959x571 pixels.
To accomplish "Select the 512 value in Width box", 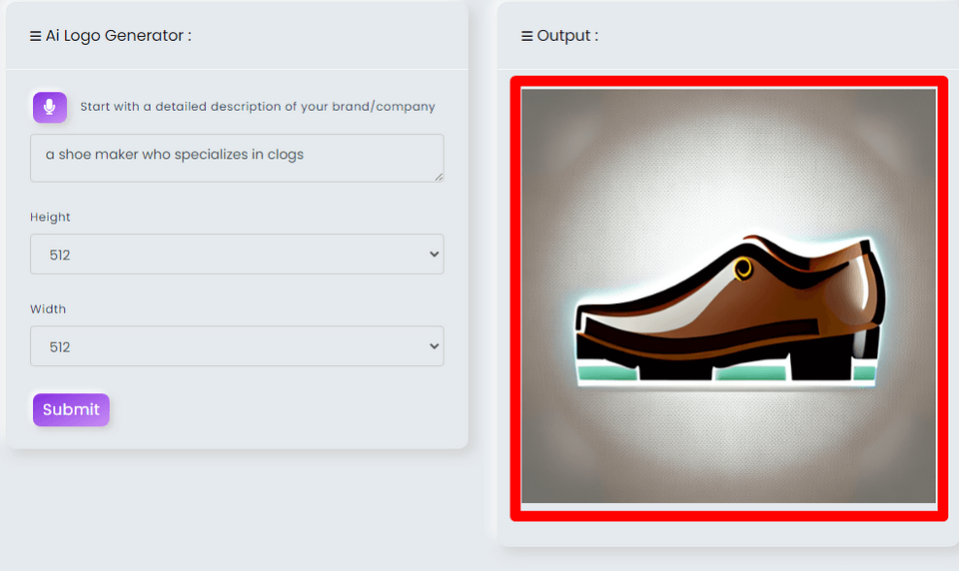I will click(60, 347).
